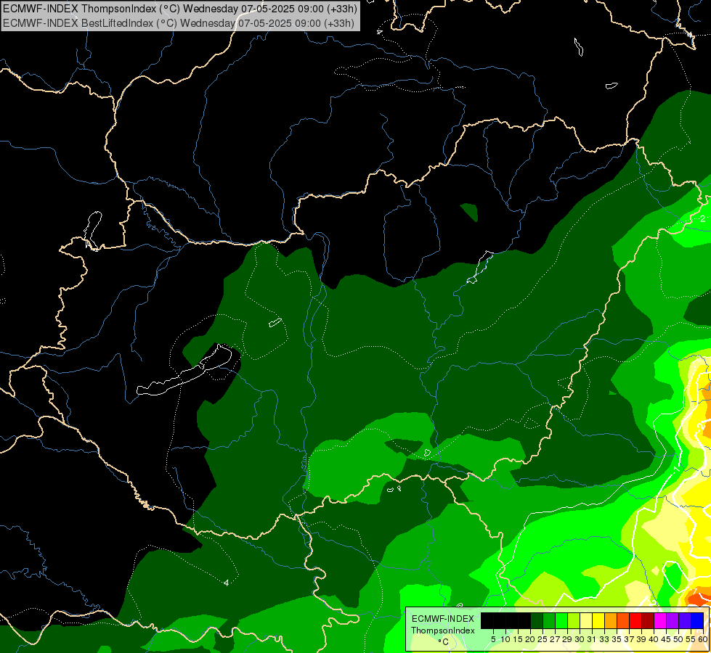Click the legend number "37"
711x653 pixels.
pyautogui.click(x=630, y=639)
